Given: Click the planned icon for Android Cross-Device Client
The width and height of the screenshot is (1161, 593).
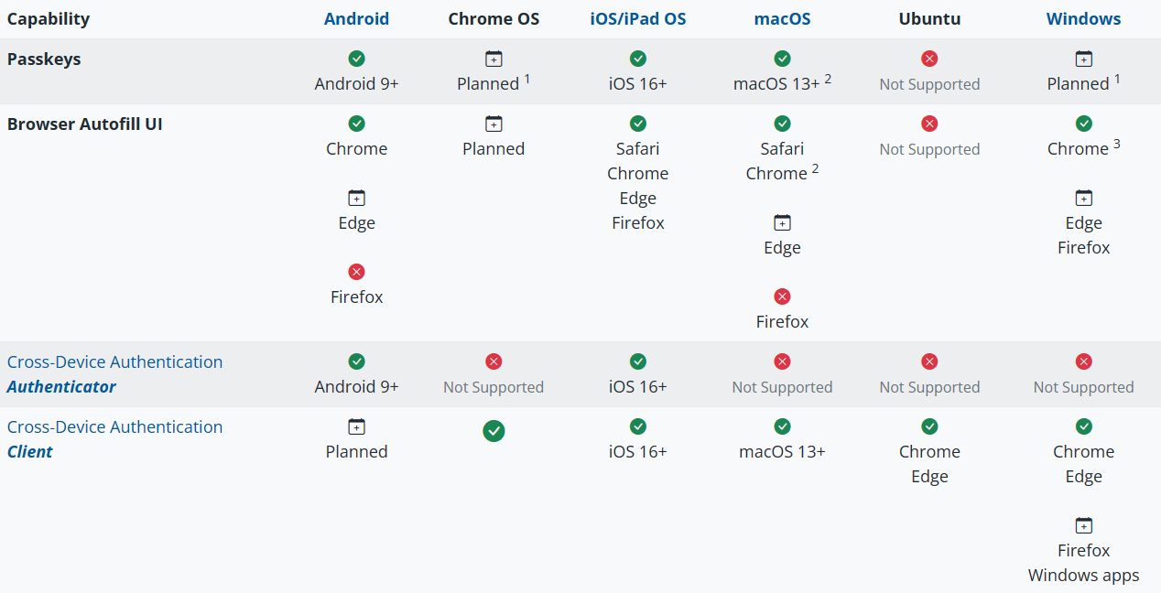Looking at the screenshot, I should 357,426.
